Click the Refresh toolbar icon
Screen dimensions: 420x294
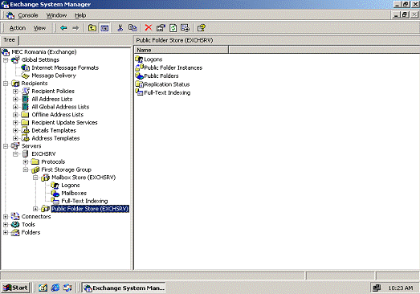click(173, 28)
